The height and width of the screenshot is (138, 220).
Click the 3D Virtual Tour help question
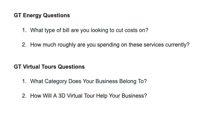pos(88,96)
